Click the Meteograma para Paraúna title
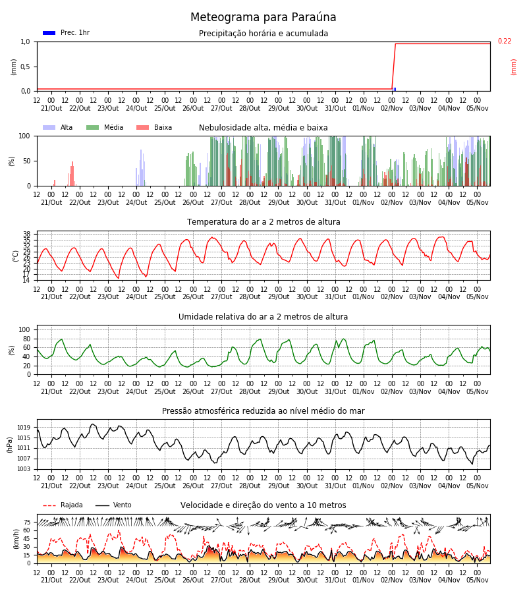The image size is (527, 593). pos(263,17)
